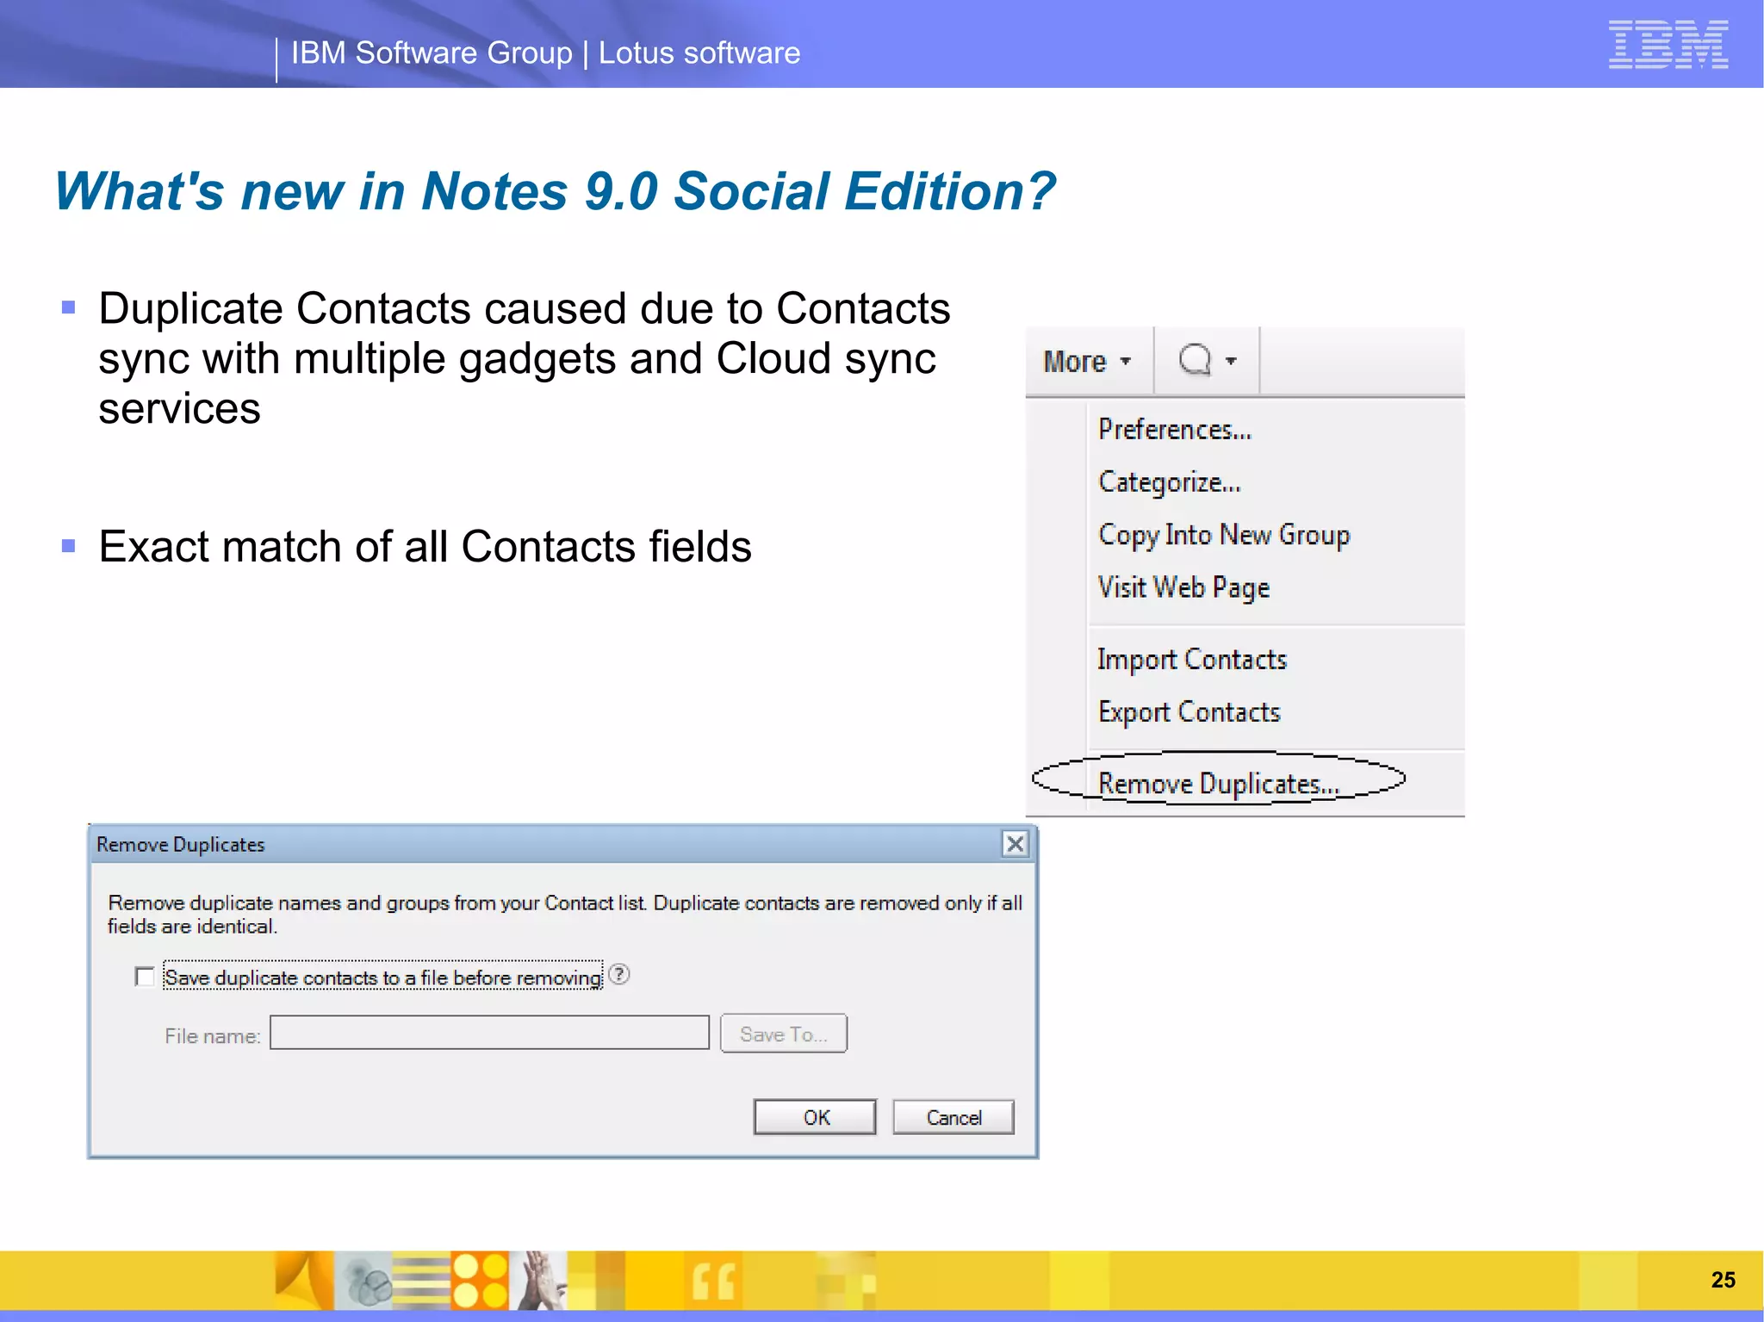Open the chat bubble icon dropdown
The image size is (1764, 1322).
[1207, 362]
